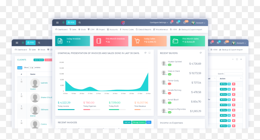260x140 pixels.
Task: Open Dashboard menu in the Clients window
Action: coord(21,50)
